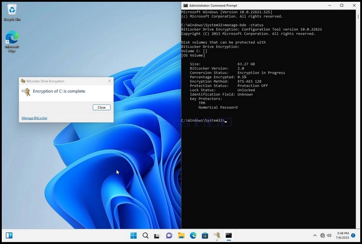The height and width of the screenshot is (244, 362).
Task: Click 'Encryption of C: is complete.' message
Action: pos(59,91)
